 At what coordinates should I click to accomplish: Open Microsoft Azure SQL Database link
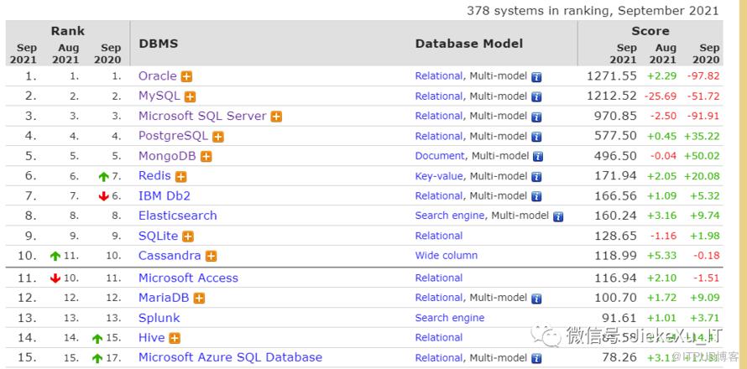(230, 357)
